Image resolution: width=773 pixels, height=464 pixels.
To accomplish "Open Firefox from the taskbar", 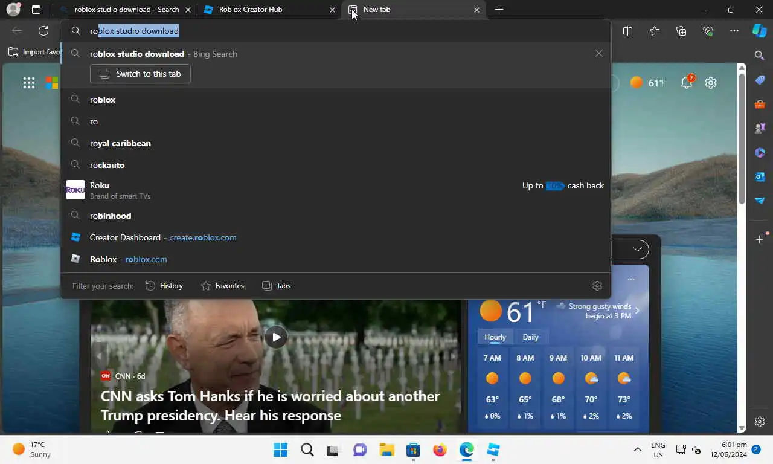I will [x=440, y=450].
